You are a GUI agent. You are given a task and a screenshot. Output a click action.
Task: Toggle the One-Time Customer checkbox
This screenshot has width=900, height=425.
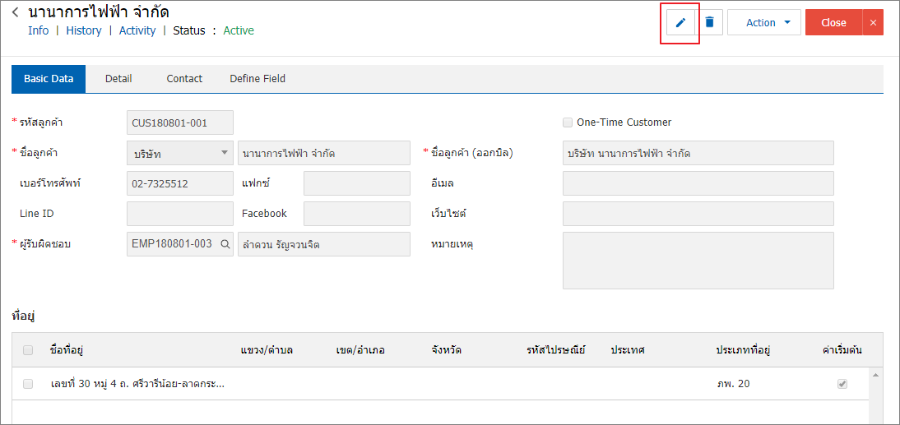click(568, 122)
